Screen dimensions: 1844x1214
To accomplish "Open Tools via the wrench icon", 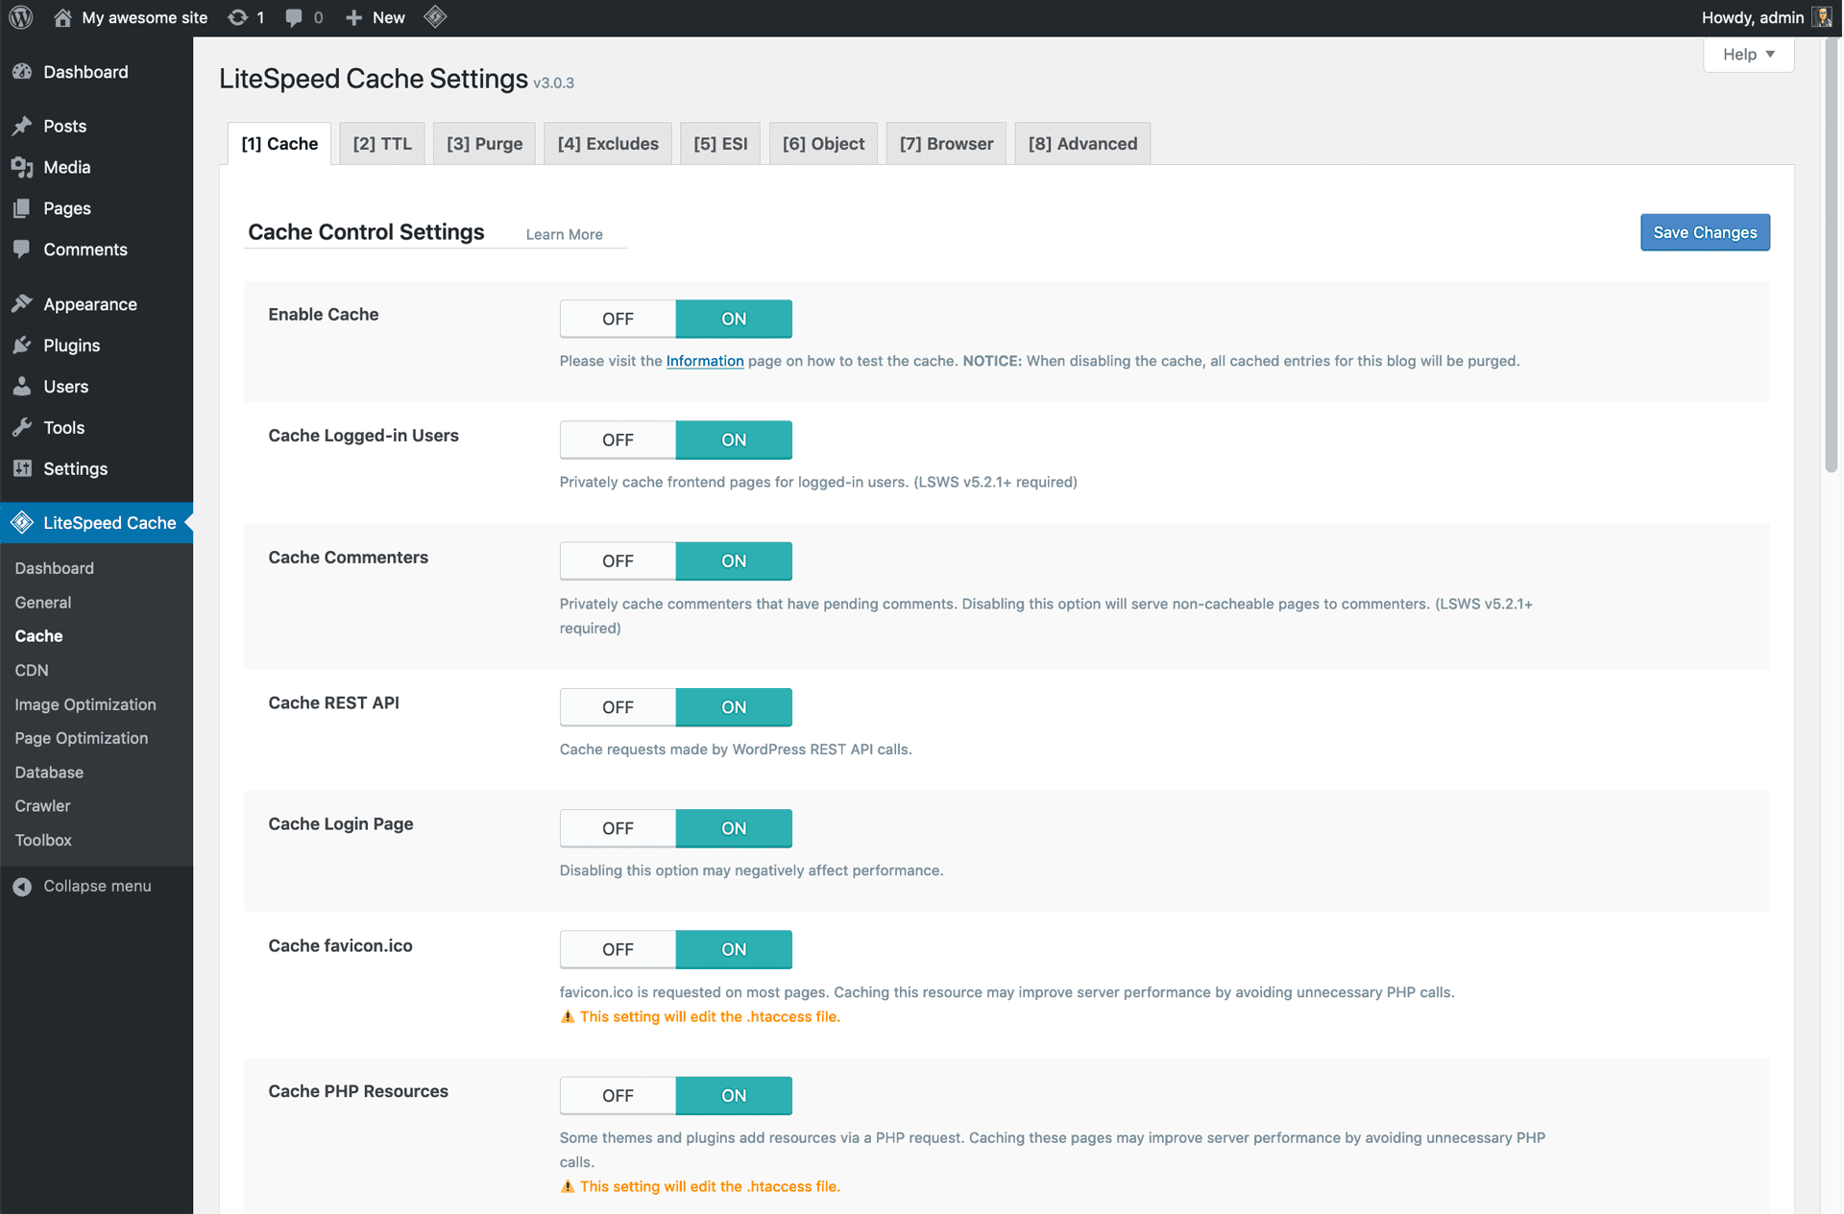I will 24,427.
